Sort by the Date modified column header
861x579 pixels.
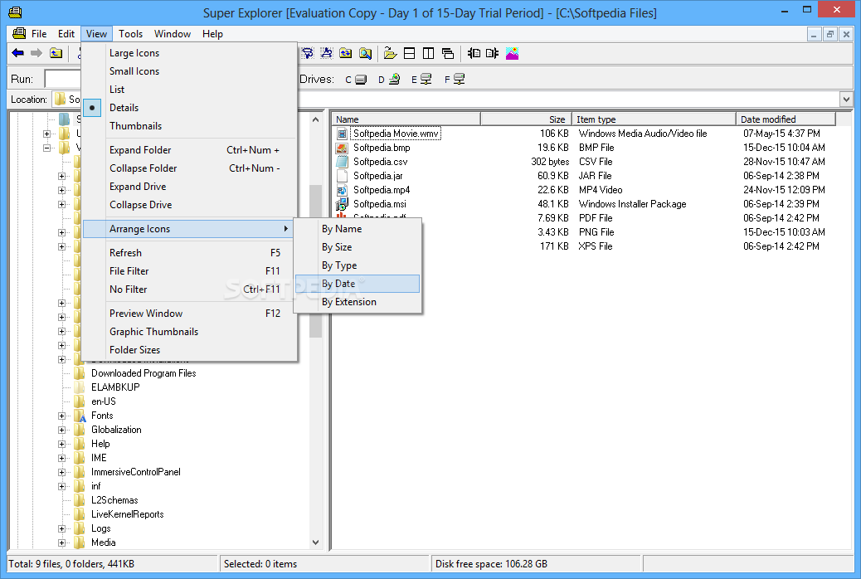click(786, 119)
